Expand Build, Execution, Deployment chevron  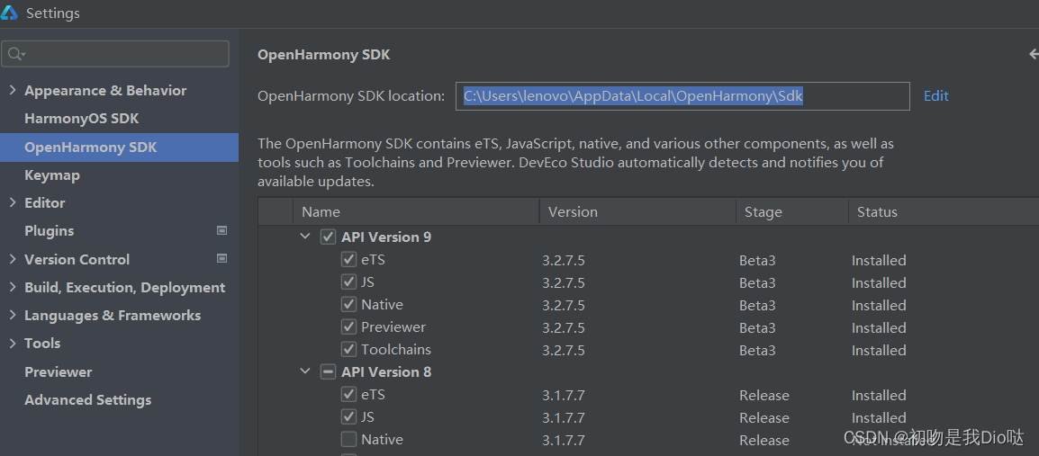point(13,287)
